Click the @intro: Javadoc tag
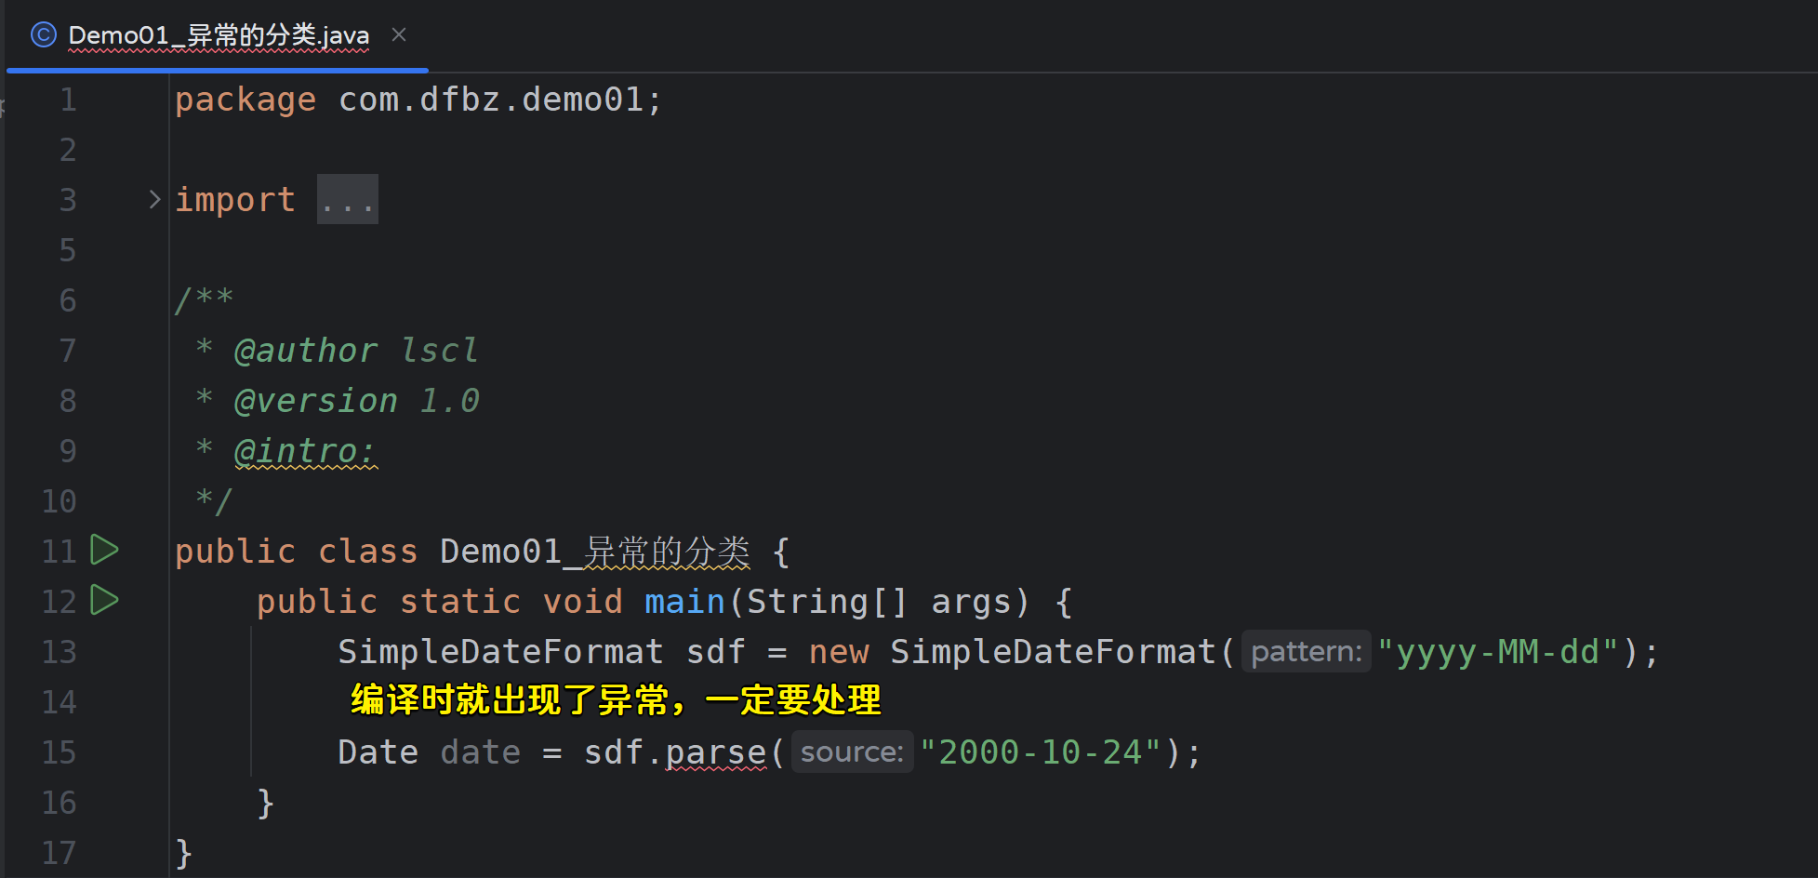The width and height of the screenshot is (1818, 878). (x=305, y=451)
